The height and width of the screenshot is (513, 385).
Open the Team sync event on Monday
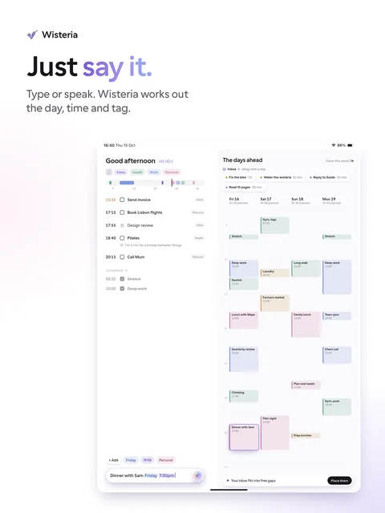[x=337, y=316]
